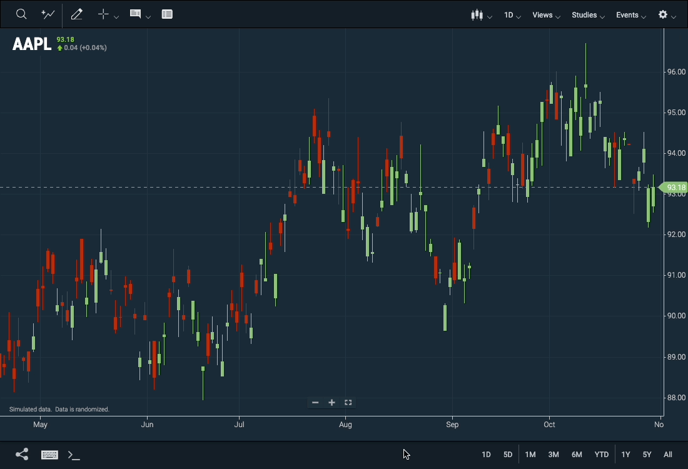Set range to 3M
Image resolution: width=688 pixels, height=469 pixels.
(554, 455)
